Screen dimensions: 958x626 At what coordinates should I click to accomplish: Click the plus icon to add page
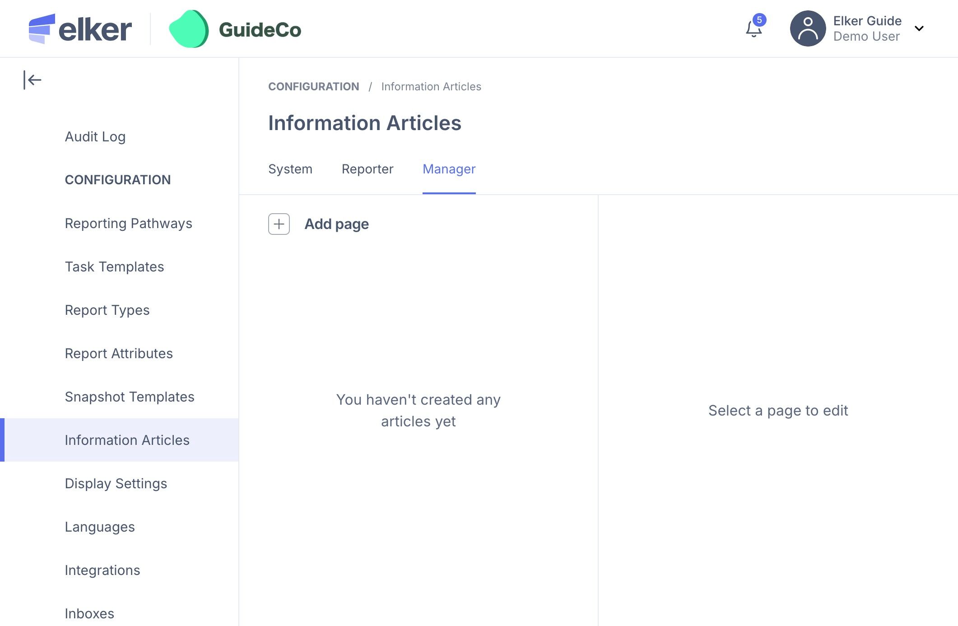[279, 224]
